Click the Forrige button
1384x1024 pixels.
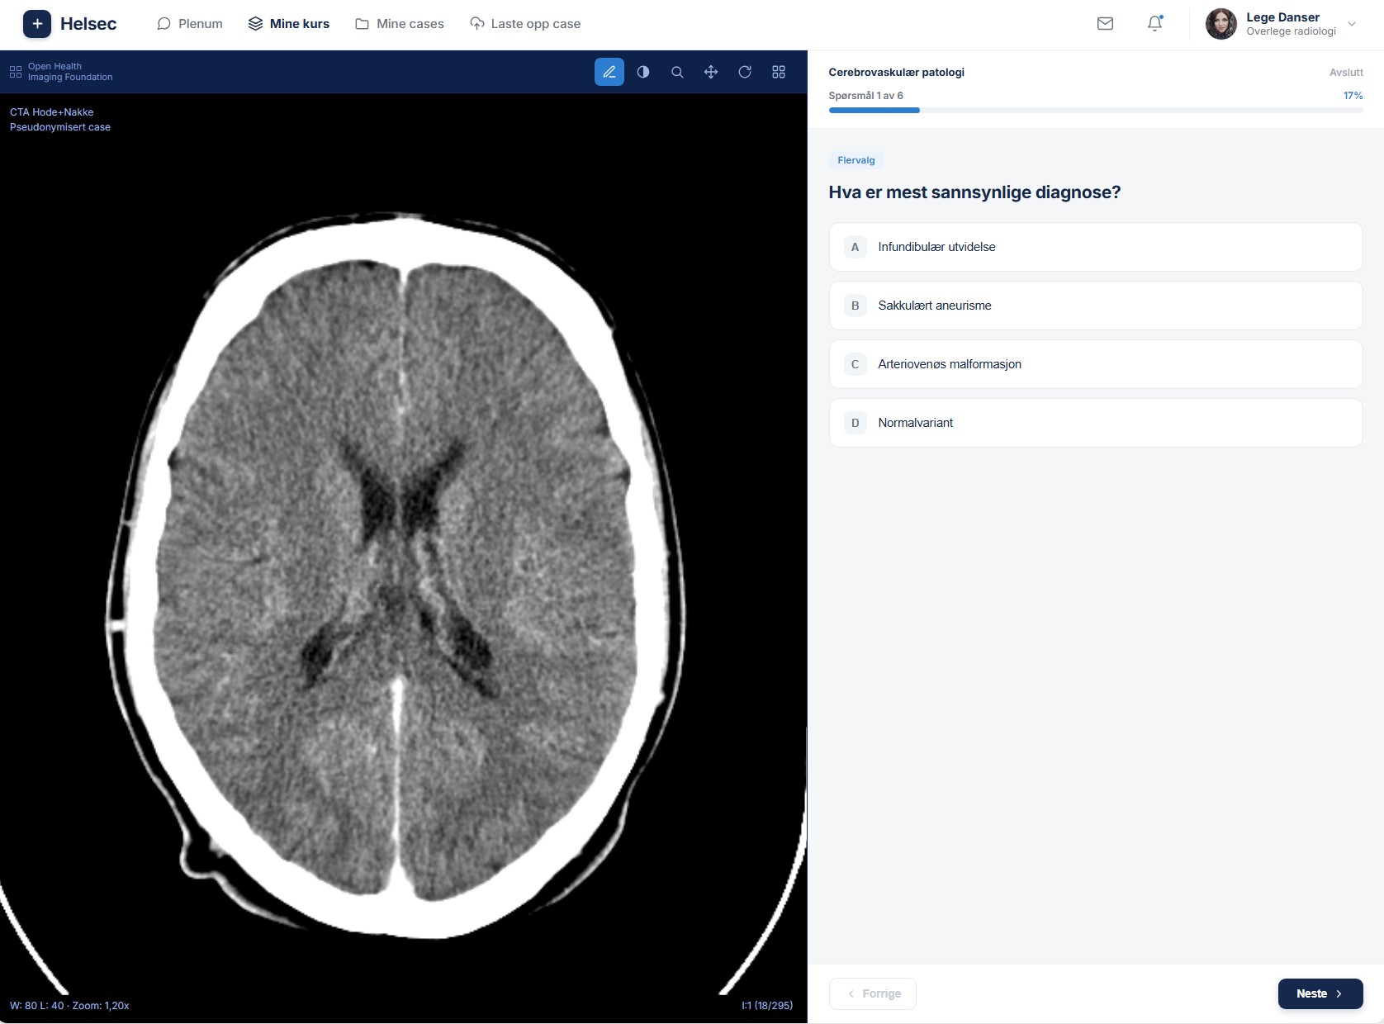[873, 993]
